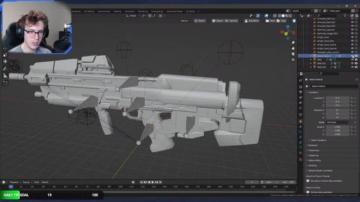Expand the Relations panel
This screenshot has height=202, width=360.
312,145
